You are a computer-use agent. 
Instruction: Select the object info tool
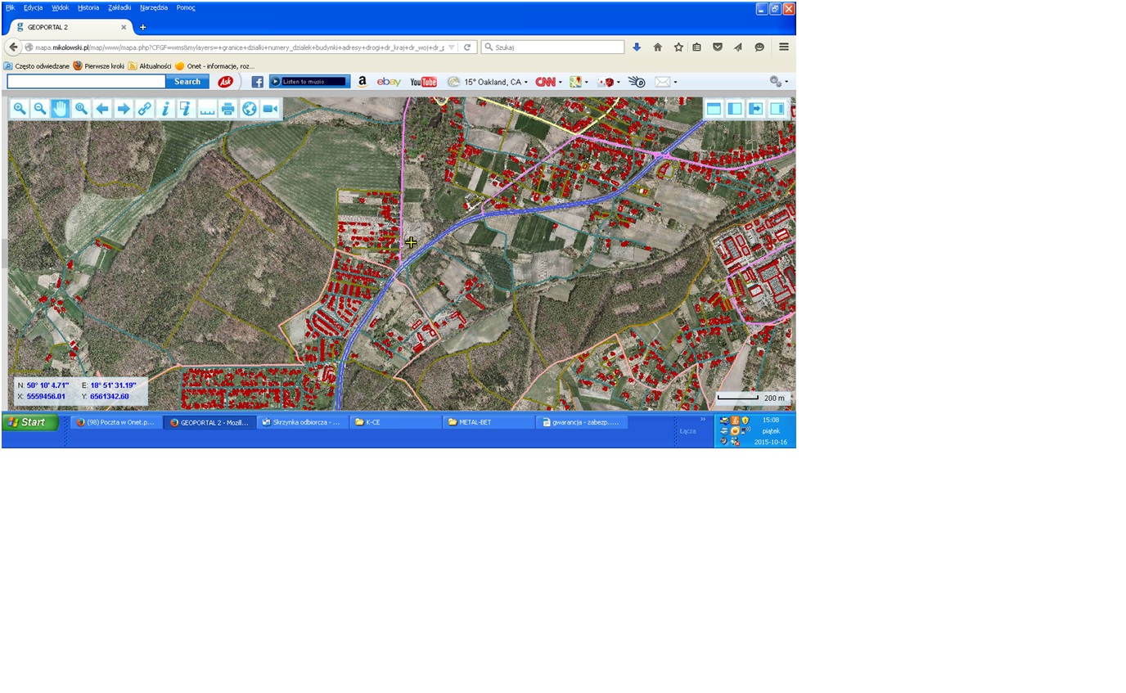[x=165, y=109]
